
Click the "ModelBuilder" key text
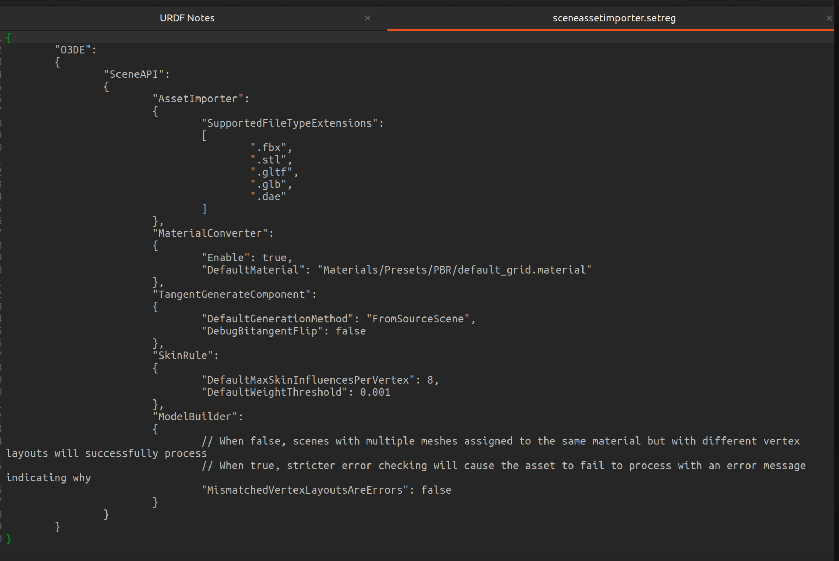[x=197, y=416]
